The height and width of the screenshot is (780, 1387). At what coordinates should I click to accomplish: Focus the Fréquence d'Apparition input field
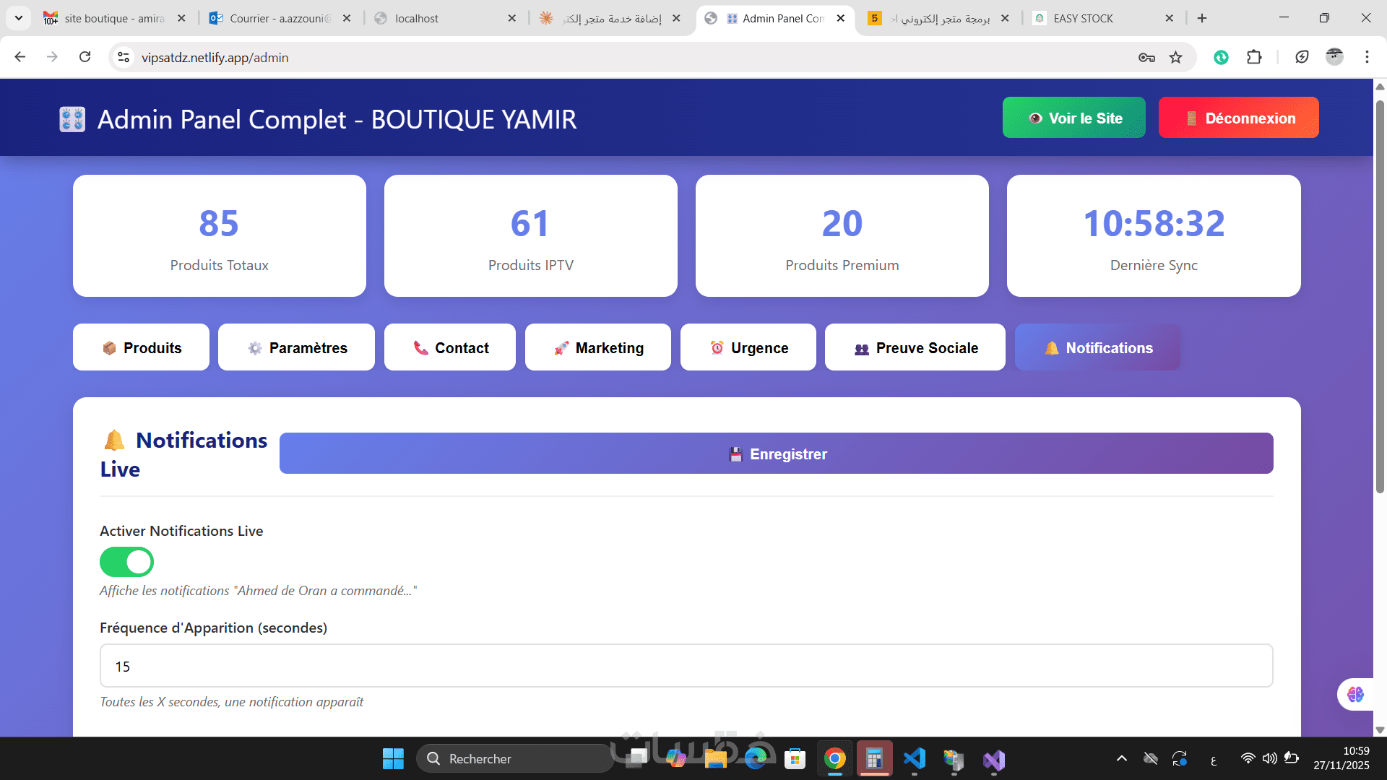tap(686, 666)
